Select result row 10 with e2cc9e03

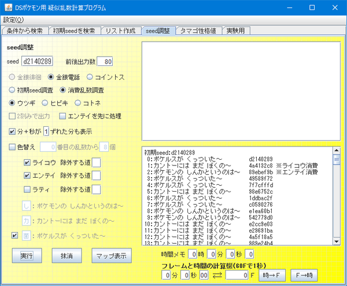209,224
